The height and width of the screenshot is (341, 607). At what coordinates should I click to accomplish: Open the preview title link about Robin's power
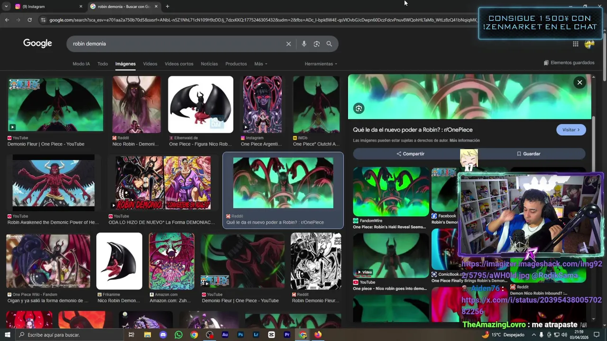(x=413, y=130)
